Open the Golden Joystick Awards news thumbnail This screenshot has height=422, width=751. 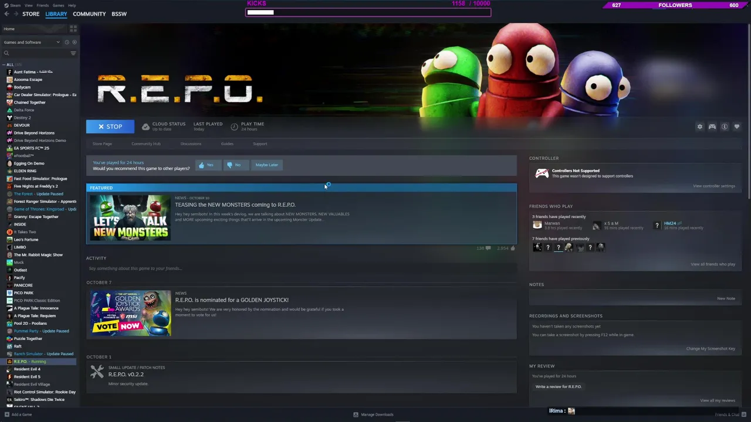[130, 313]
